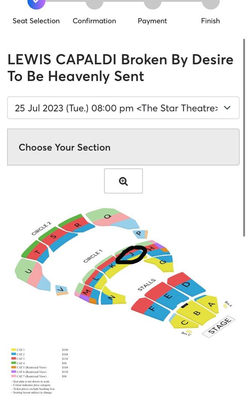
Task: Select section Q in Circle 2
Action: [108, 217]
